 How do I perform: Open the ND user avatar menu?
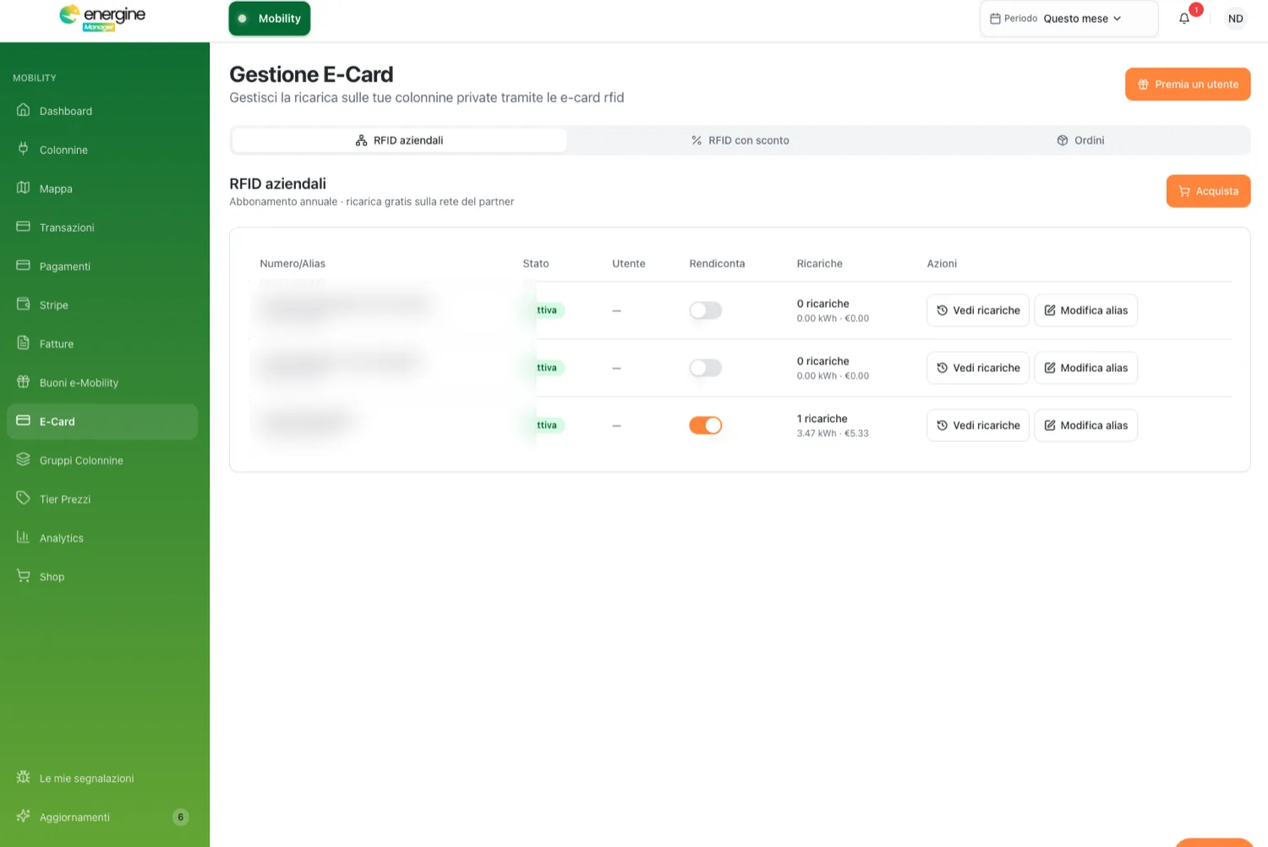1236,19
